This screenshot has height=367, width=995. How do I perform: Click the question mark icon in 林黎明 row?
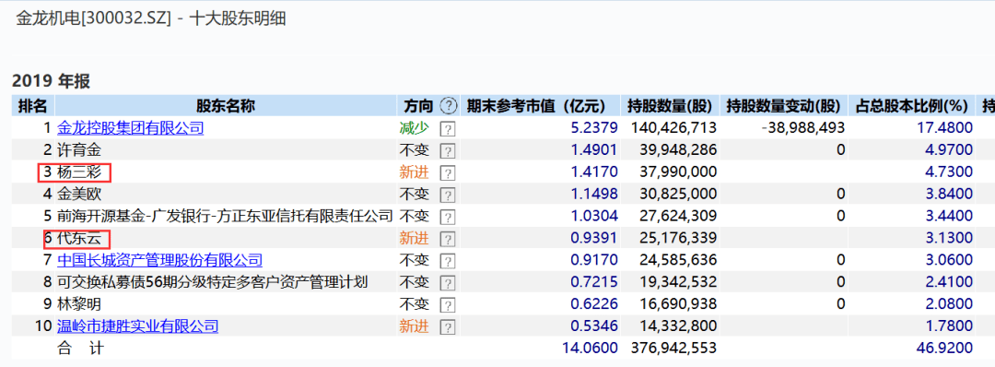pyautogui.click(x=448, y=305)
